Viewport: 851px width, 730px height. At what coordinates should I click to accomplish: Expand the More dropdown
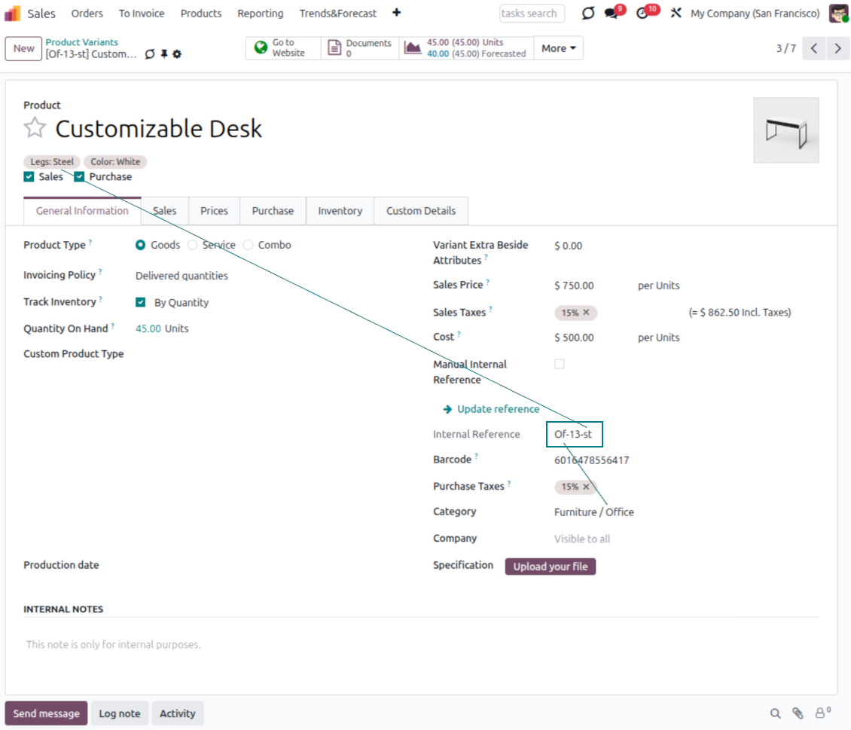pyautogui.click(x=558, y=48)
